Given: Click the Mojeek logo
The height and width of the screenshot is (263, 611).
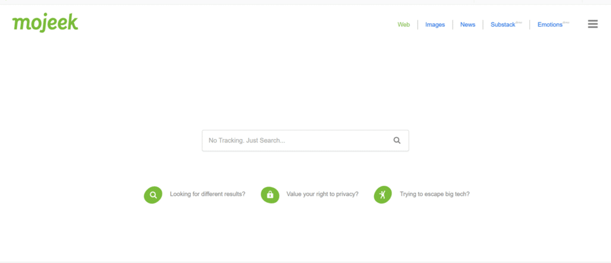Looking at the screenshot, I should coord(45,23).
